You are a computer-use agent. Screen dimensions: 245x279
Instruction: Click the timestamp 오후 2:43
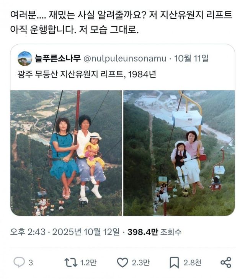[x=28, y=232]
